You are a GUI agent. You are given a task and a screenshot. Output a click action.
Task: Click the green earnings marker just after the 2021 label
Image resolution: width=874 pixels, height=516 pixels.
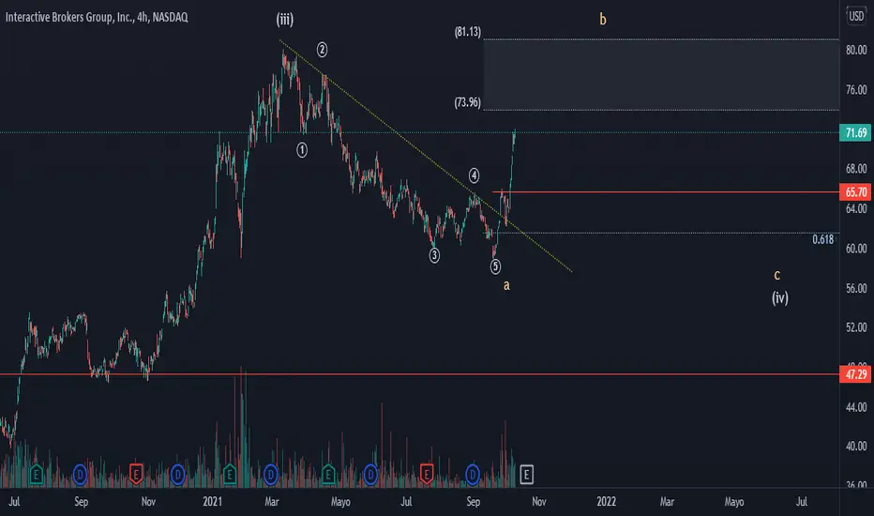[x=230, y=475]
